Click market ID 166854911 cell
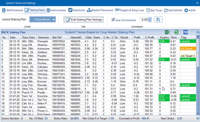The image size is (200, 122). pyautogui.click(x=77, y=78)
